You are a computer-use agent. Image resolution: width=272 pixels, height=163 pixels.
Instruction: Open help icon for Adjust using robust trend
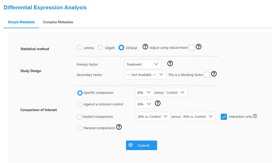(x=199, y=46)
